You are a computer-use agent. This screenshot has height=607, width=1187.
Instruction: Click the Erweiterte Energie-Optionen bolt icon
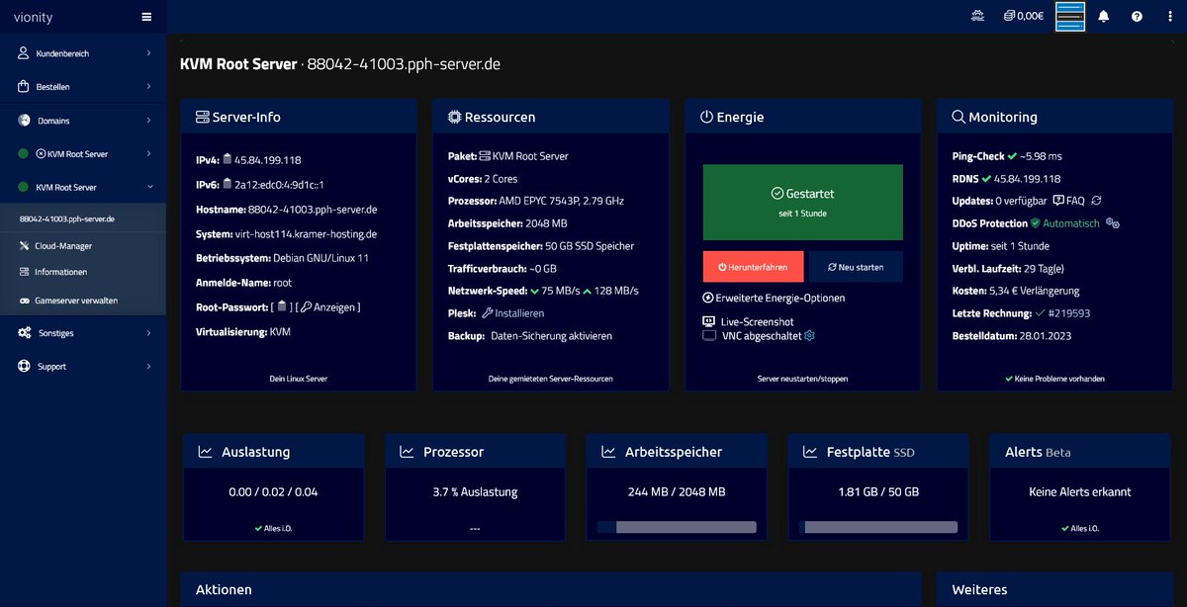(708, 298)
